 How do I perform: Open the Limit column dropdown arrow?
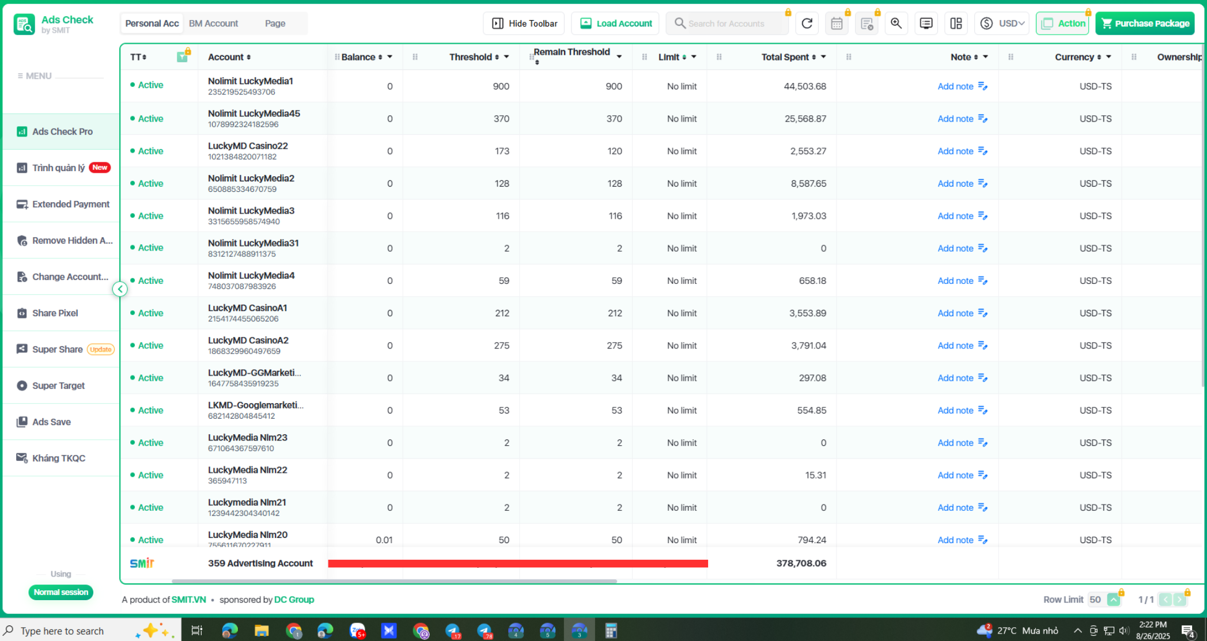[694, 57]
